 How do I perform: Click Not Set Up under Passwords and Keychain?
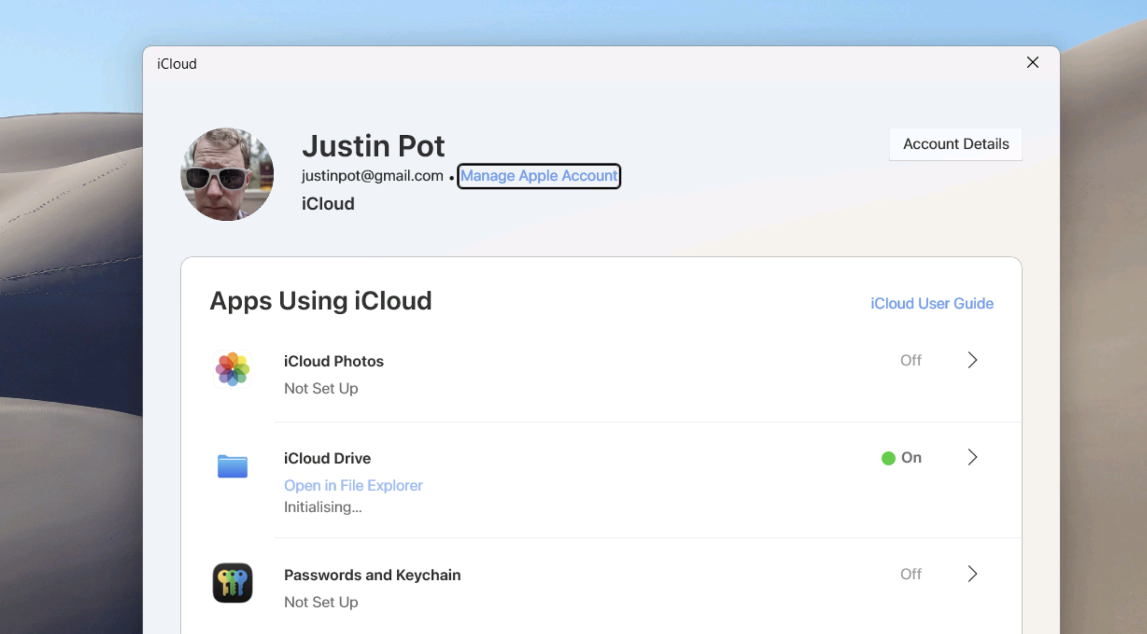(x=321, y=603)
